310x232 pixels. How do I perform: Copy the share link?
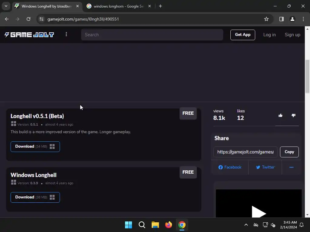click(x=289, y=152)
